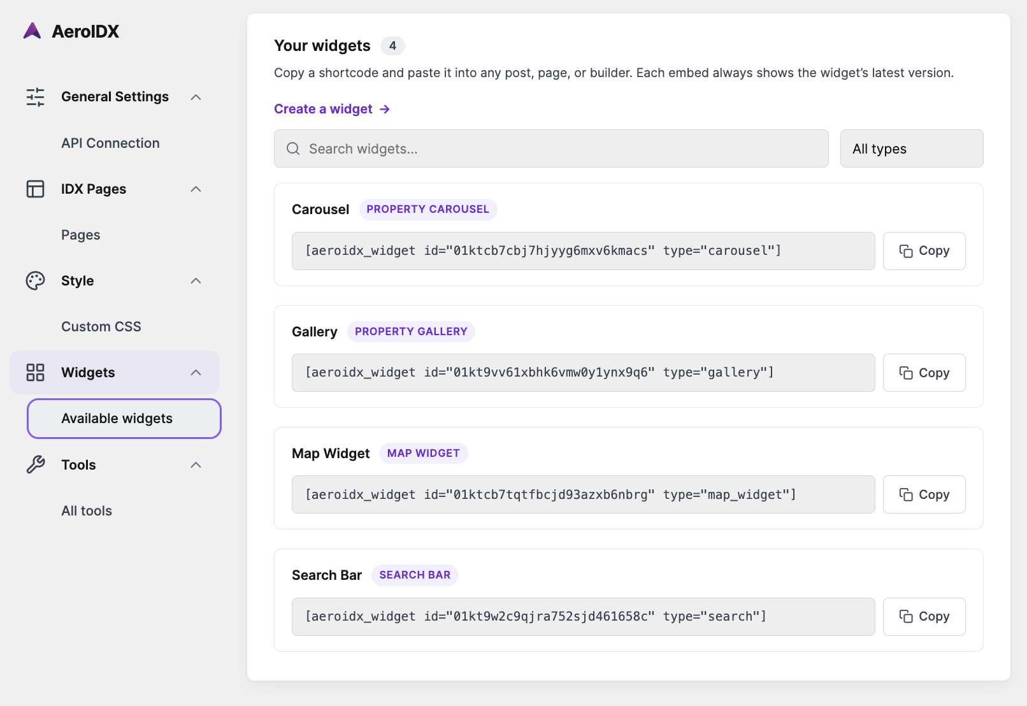This screenshot has width=1027, height=706.
Task: Follow the Create a widget link
Action: click(332, 109)
